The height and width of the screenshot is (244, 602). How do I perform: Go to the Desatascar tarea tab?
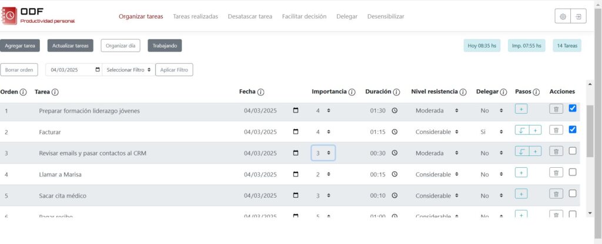(x=250, y=16)
